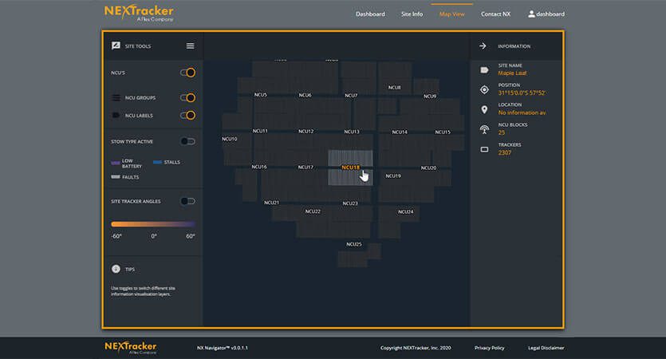Select NCU11 on the map
The height and width of the screenshot is (359, 666).
(x=260, y=131)
